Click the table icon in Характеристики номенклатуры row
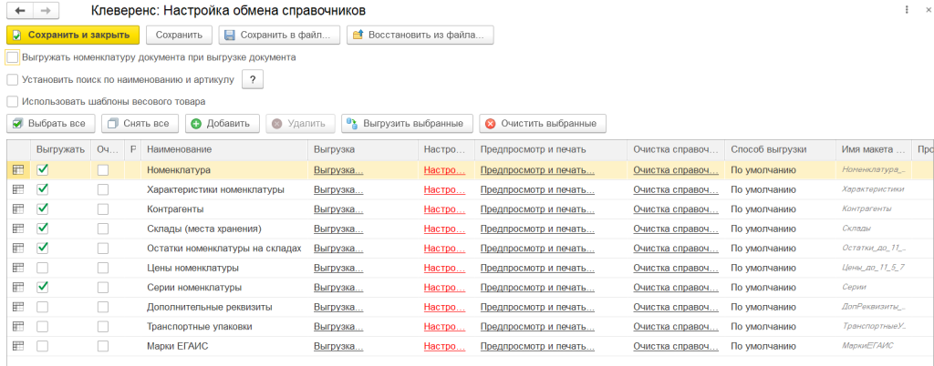This screenshot has width=934, height=366. [18, 189]
